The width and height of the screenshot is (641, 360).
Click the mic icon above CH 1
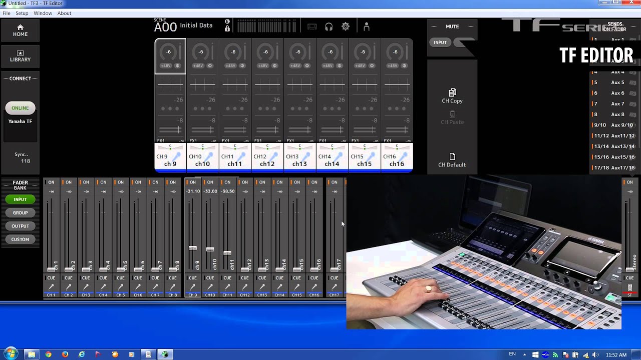tap(51, 287)
